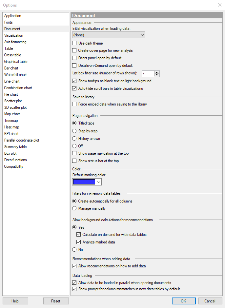
Task: Check Filters panel open by default
Action: pos(74,58)
